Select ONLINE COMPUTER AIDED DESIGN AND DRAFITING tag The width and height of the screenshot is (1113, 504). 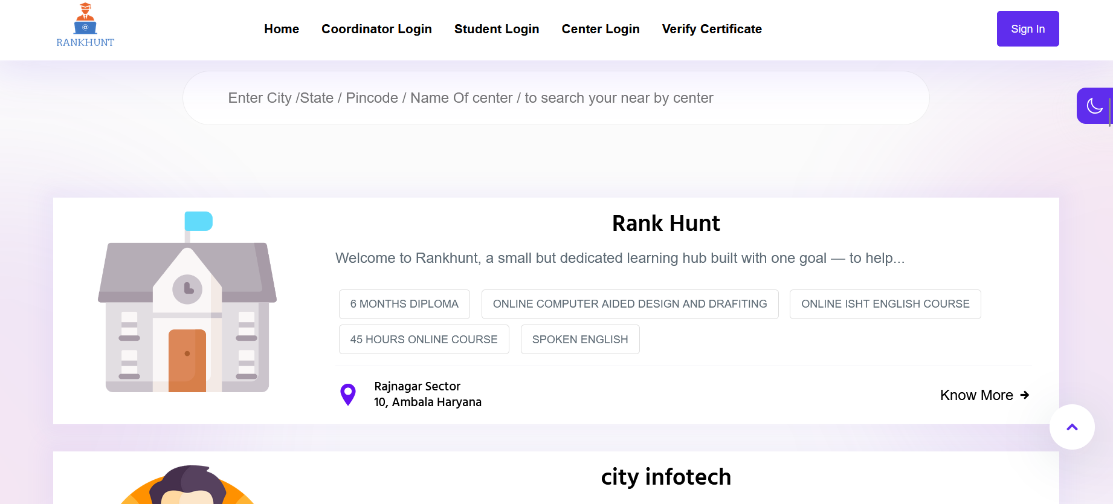630,304
